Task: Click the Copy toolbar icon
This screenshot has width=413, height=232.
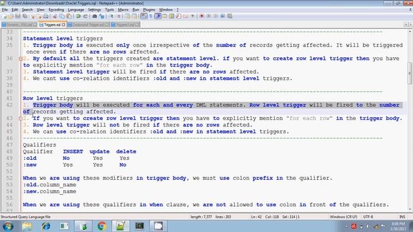Action: point(62,16)
